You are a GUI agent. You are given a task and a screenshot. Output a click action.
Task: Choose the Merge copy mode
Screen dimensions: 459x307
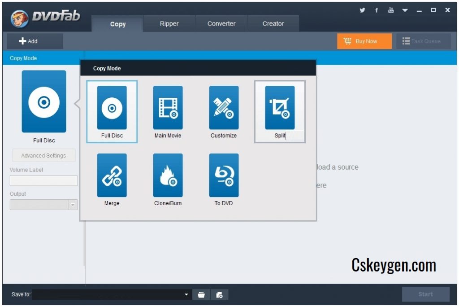pyautogui.click(x=112, y=180)
